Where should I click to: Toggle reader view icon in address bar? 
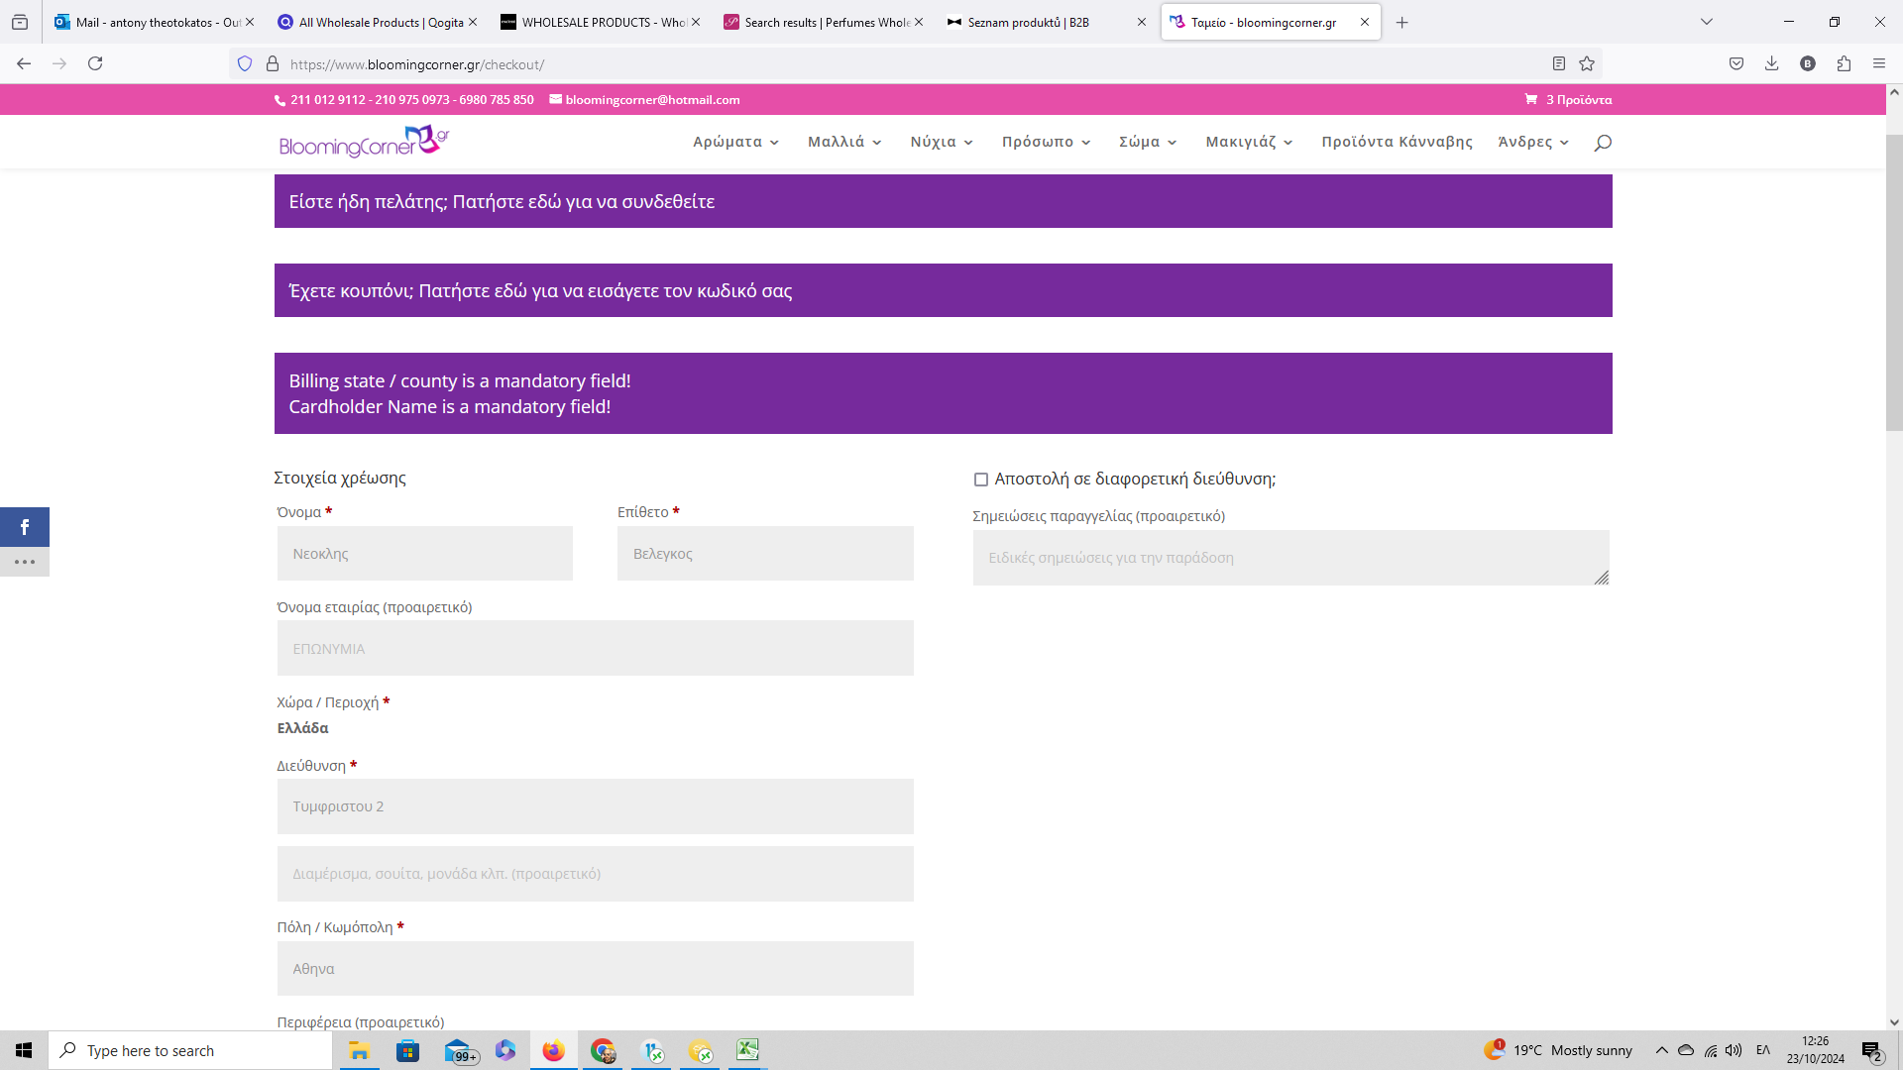coord(1558,63)
